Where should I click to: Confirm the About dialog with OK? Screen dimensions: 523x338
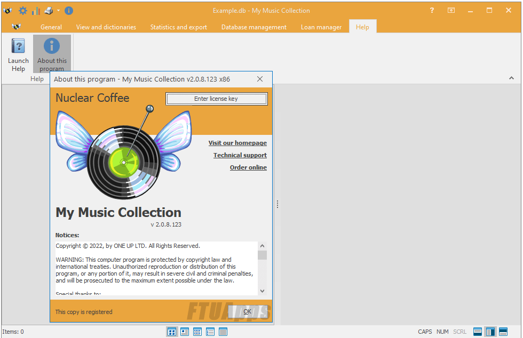point(247,312)
